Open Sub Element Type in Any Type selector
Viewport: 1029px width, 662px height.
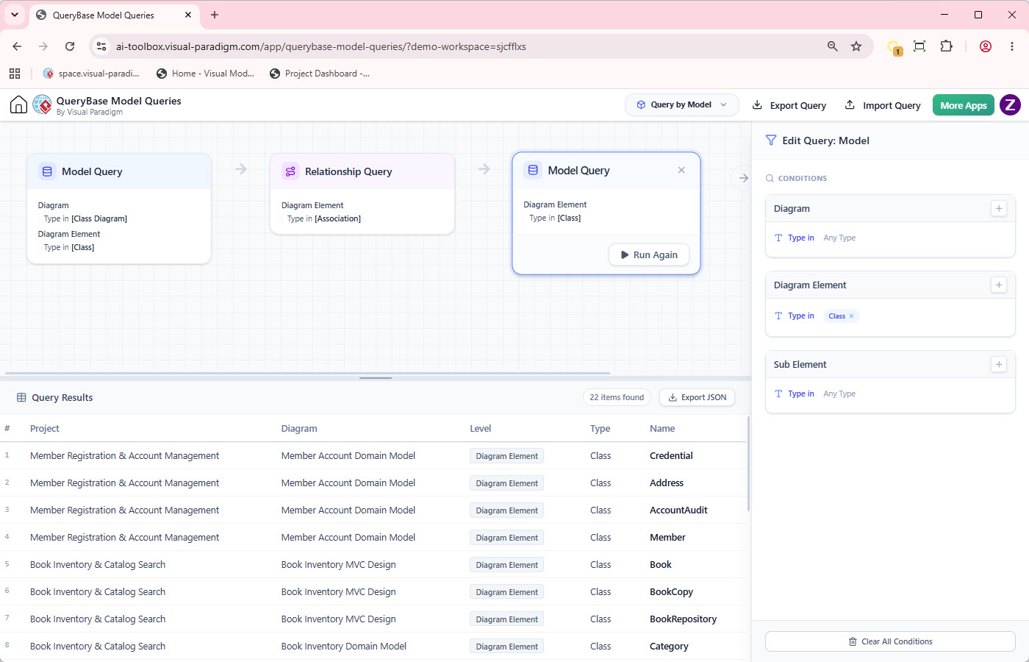point(839,394)
